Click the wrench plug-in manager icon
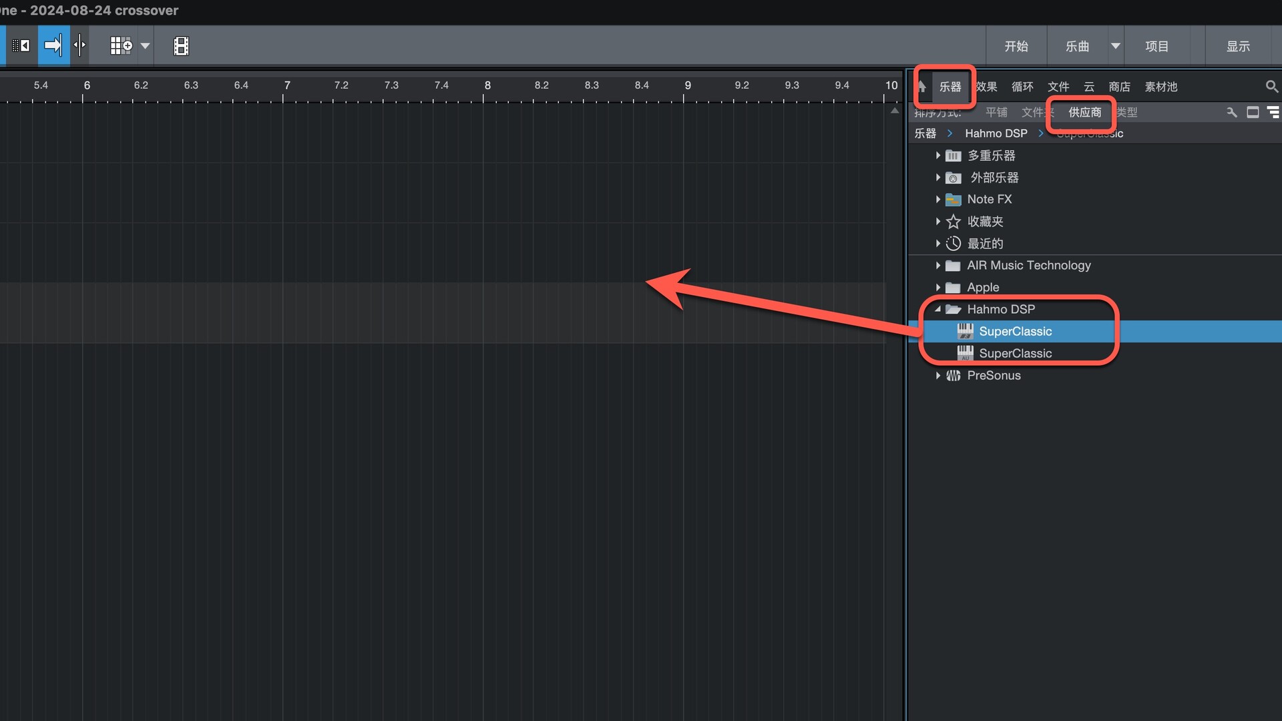This screenshot has width=1282, height=721. click(1232, 112)
